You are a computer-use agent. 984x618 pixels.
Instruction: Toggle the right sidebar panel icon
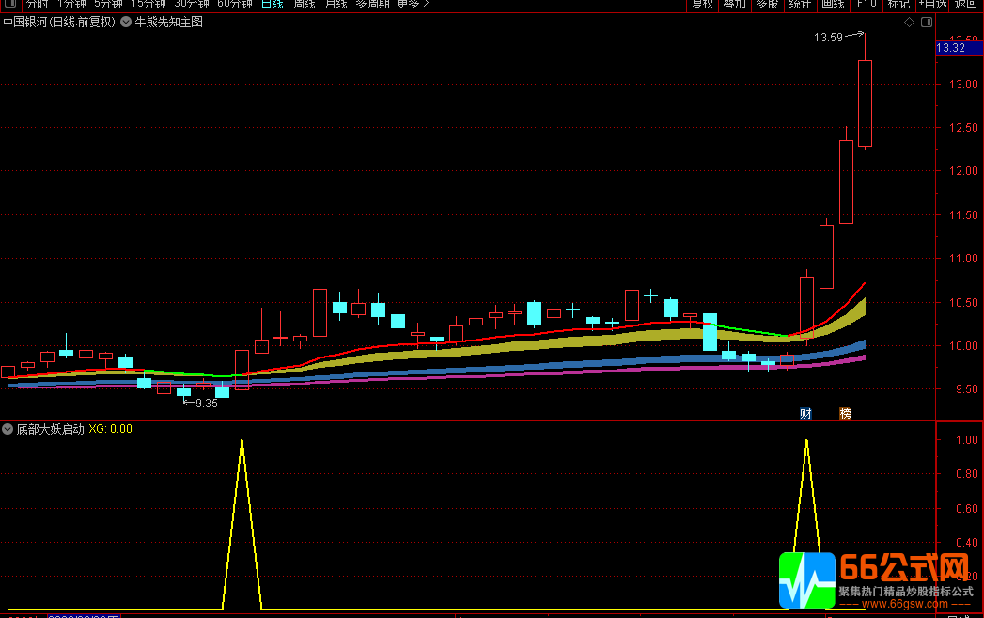point(927,22)
